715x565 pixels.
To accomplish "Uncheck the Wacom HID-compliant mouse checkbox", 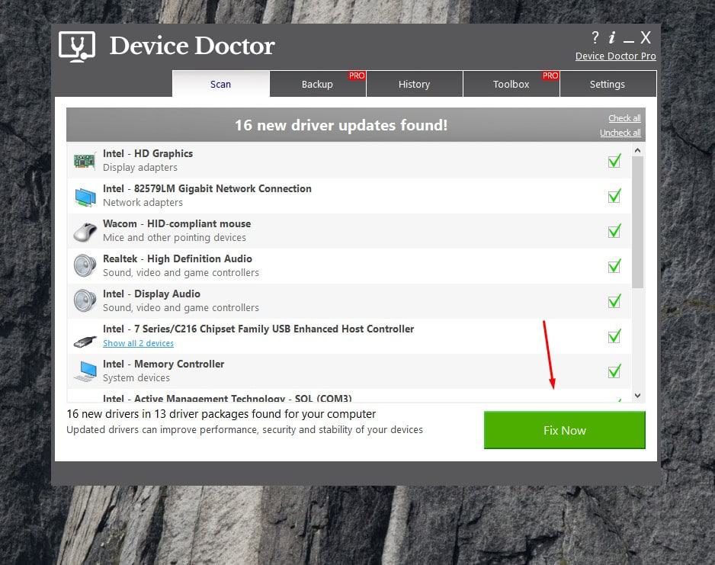I will point(614,231).
